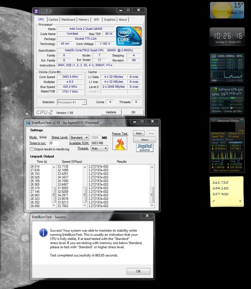Screen dimensions: 251x289
Task: Switch to the CPU tab
Action: click(x=41, y=19)
